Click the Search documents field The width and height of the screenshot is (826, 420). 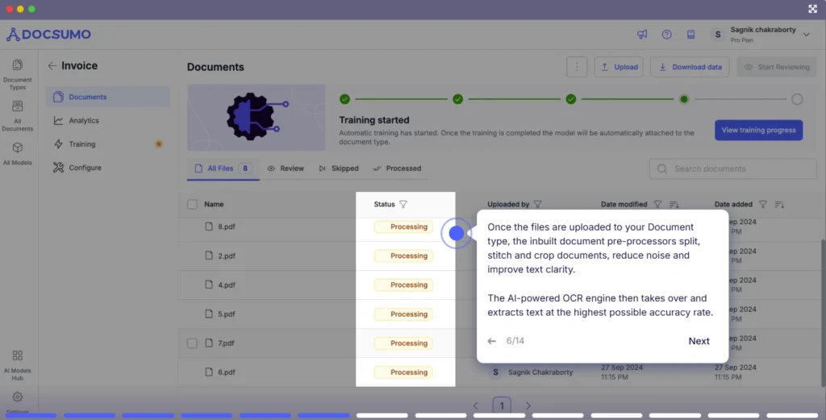732,169
